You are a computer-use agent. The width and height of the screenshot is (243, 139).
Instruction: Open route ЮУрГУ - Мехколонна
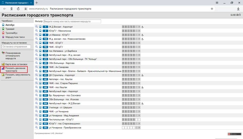(60, 31)
